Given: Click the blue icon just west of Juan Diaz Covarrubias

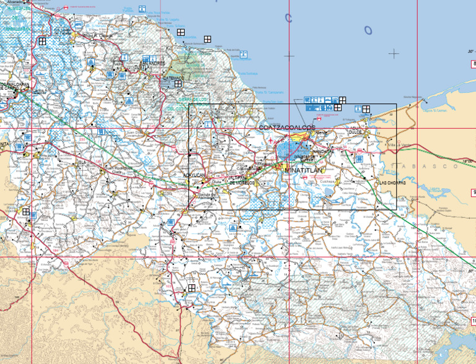Looking at the screenshot, I should click(101, 132).
